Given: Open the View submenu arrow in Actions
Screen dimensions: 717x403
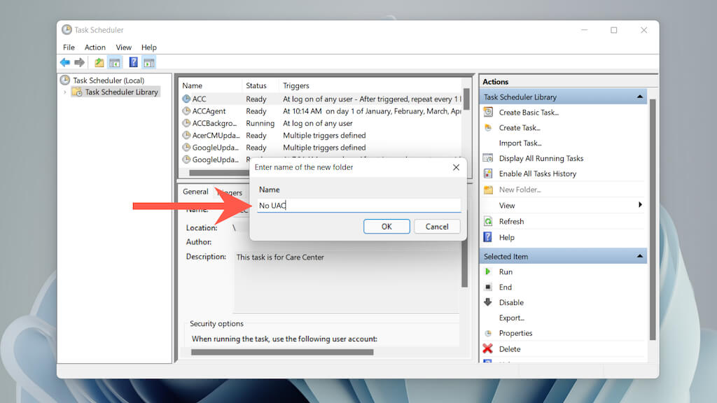Looking at the screenshot, I should (640, 205).
